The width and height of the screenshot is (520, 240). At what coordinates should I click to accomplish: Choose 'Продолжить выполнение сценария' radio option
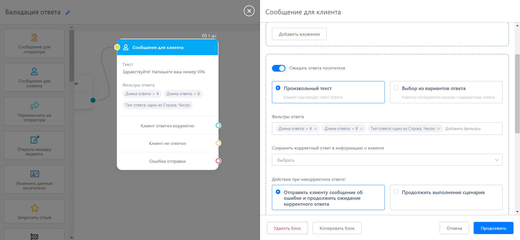(x=396, y=192)
